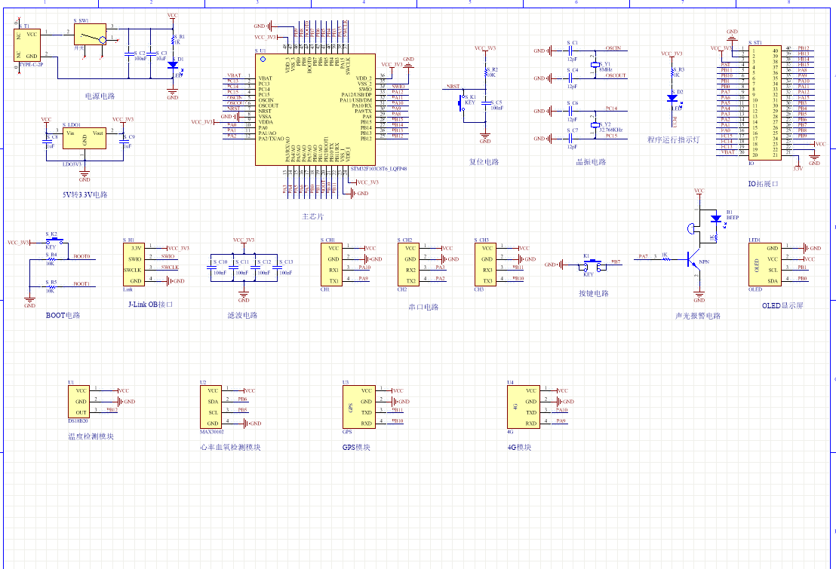Screen dimensions: 836x569
Task: Select crystal S_Y1 8MHz symbol
Action: click(x=595, y=65)
